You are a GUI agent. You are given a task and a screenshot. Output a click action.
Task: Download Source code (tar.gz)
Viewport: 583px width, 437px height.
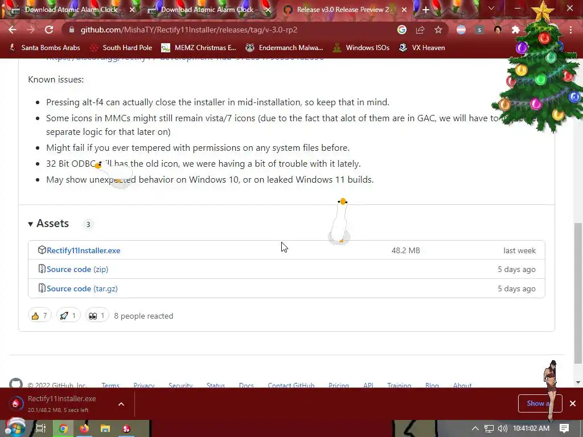(x=82, y=288)
